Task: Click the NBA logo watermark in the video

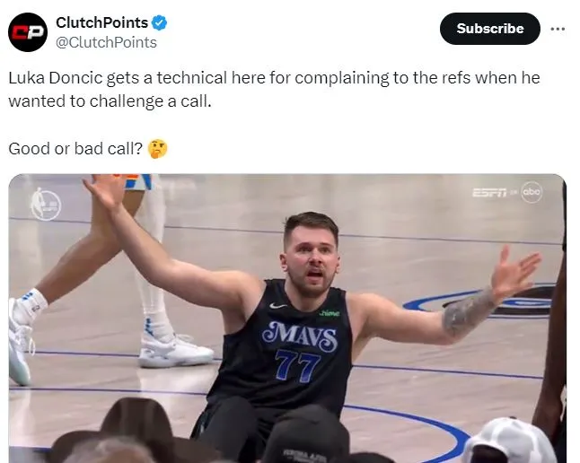Action: coord(46,205)
